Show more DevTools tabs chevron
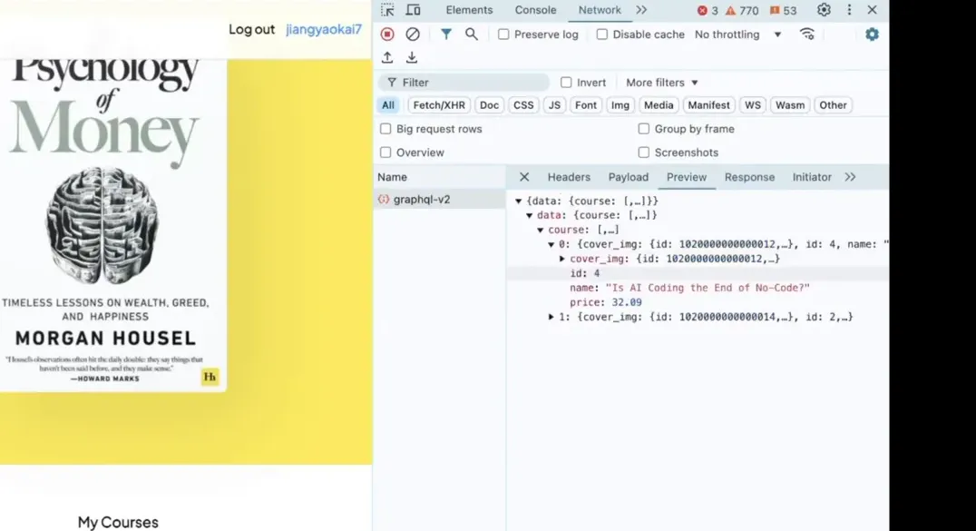The image size is (976, 531). pos(641,10)
